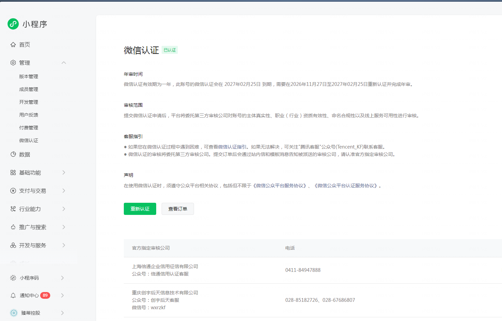Open 《微信公众平台认证服务协议》 link
The height and width of the screenshot is (321, 502).
coord(345,186)
